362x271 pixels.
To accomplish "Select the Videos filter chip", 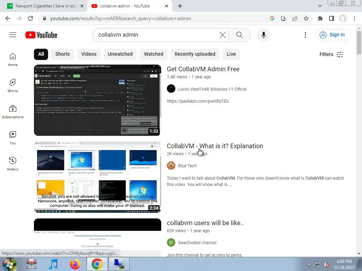I will pos(89,54).
